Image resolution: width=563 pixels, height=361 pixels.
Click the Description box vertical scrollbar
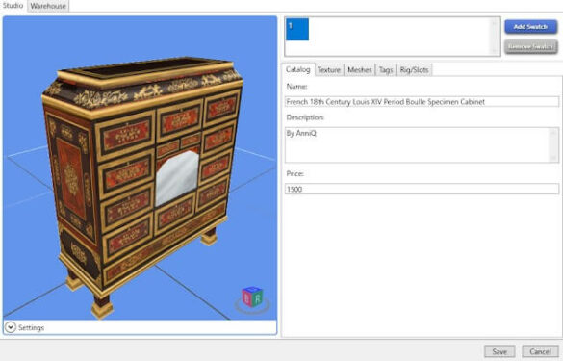click(x=553, y=144)
